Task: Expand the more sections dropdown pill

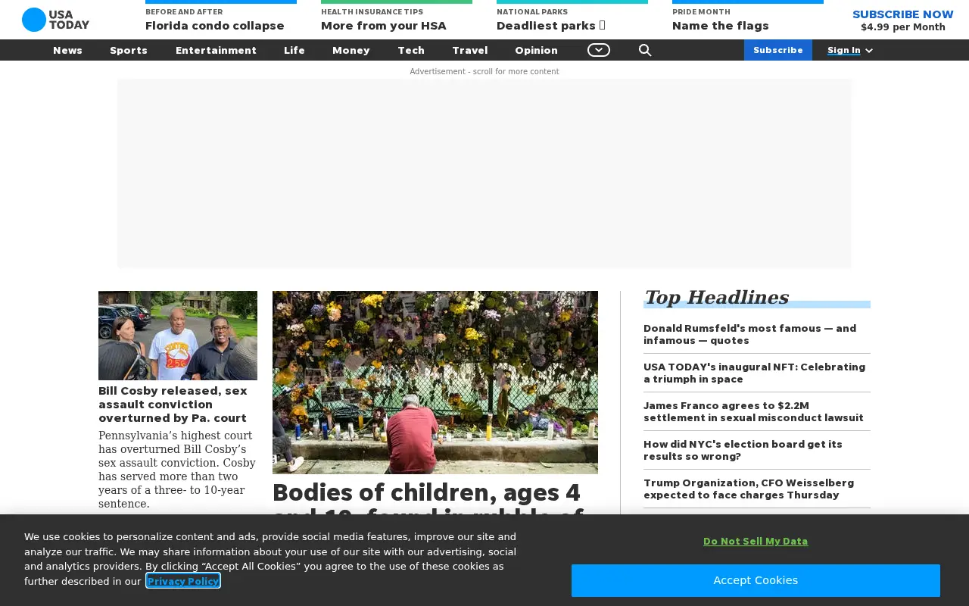Action: coord(599,50)
